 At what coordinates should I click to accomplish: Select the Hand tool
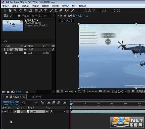click(10, 10)
